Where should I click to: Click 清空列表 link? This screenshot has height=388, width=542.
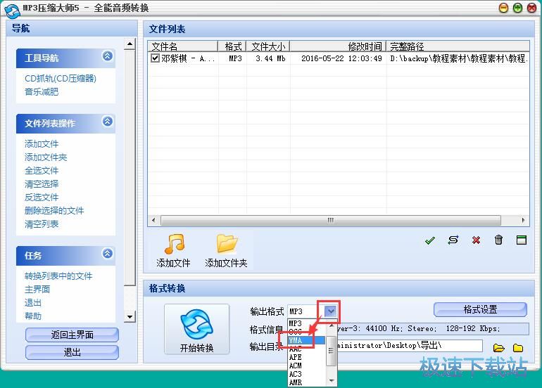42,224
